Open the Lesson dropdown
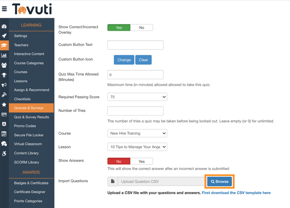Screen dimensions: 290x208 137,147
